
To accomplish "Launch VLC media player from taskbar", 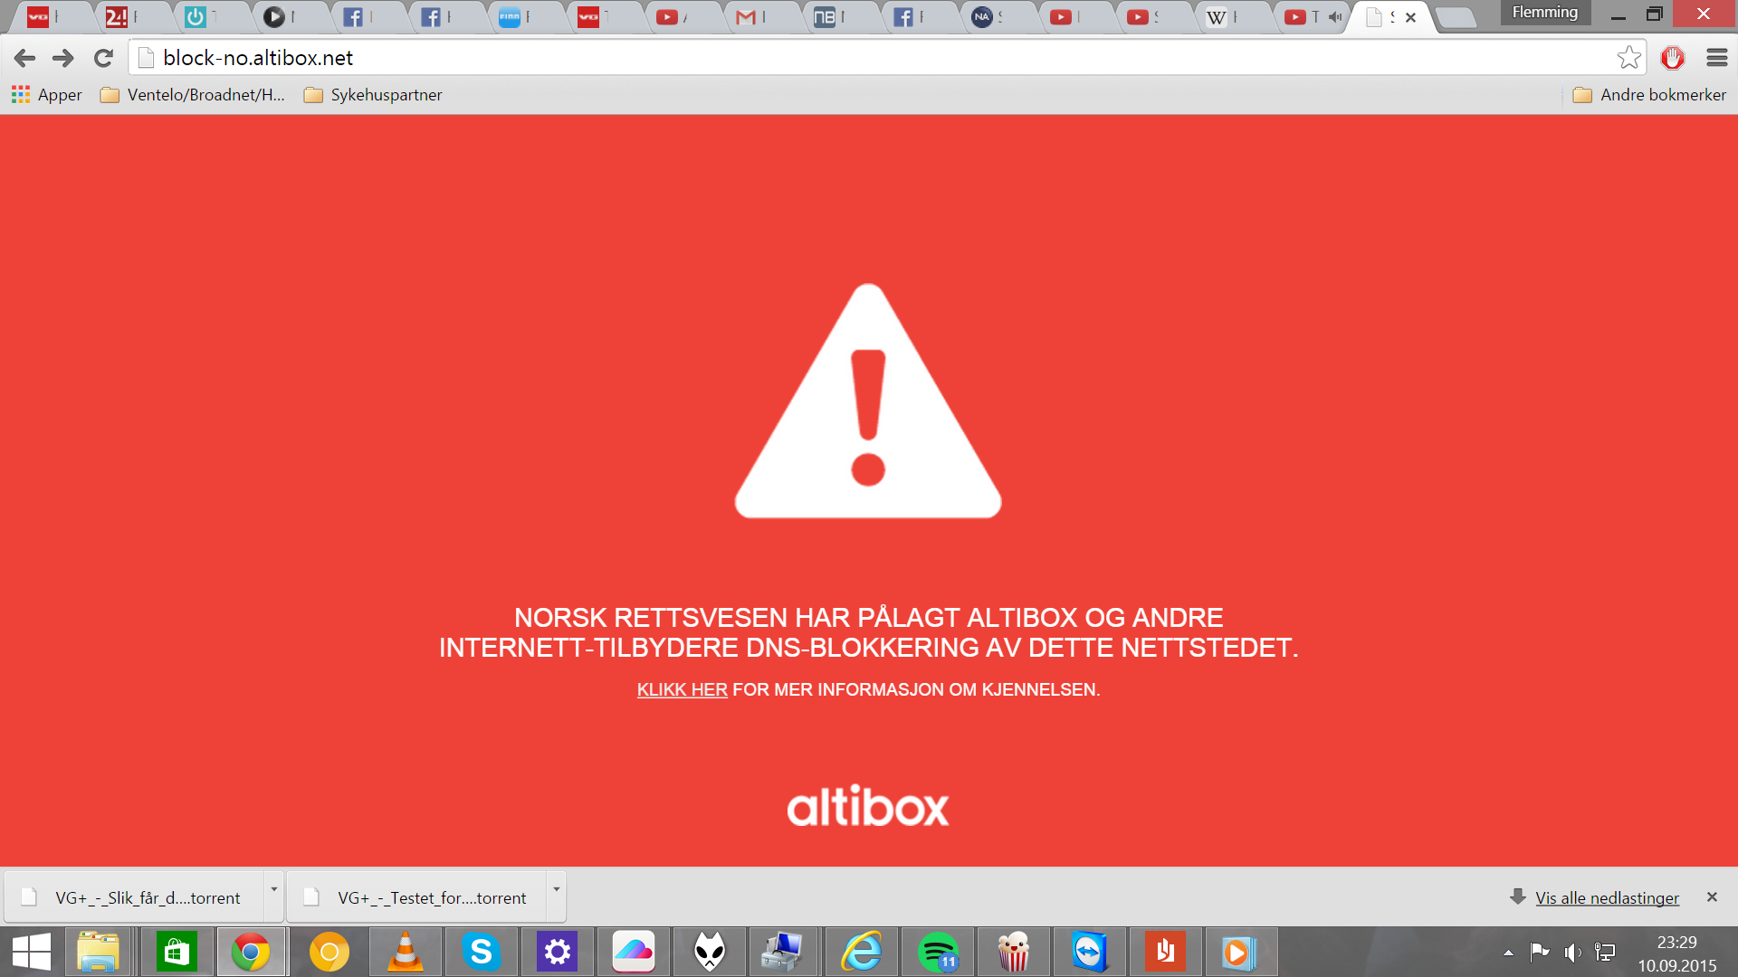I will 405,953.
